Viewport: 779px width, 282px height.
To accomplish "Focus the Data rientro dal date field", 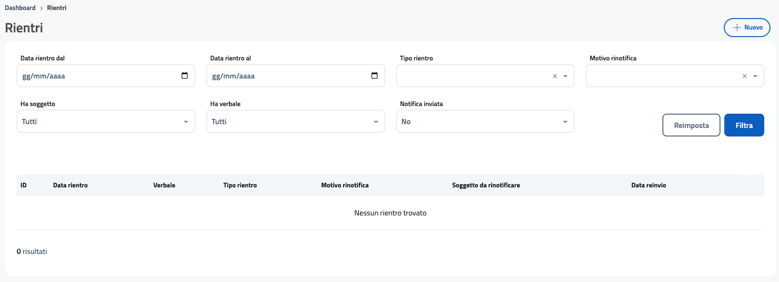I will tap(95, 76).
